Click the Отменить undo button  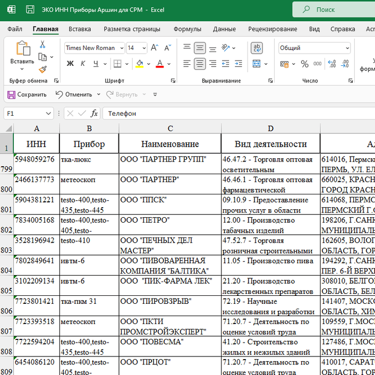(74, 95)
